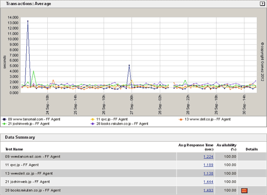Click the Avg Response Time column header
The width and height of the screenshot is (267, 195).
[196, 147]
